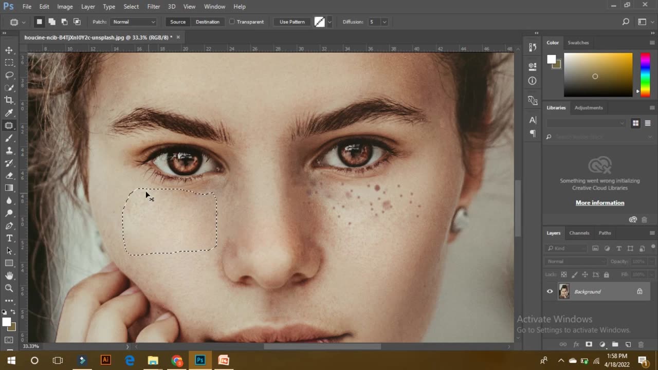Switch to the Adjustments tab
The height and width of the screenshot is (370, 658).
click(x=589, y=107)
